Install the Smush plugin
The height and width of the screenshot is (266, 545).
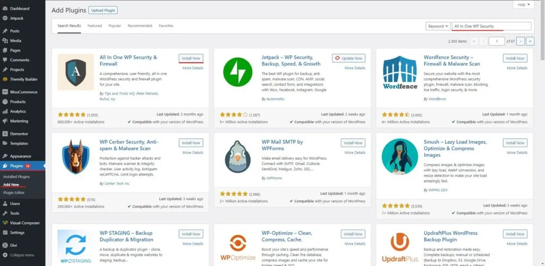point(515,143)
